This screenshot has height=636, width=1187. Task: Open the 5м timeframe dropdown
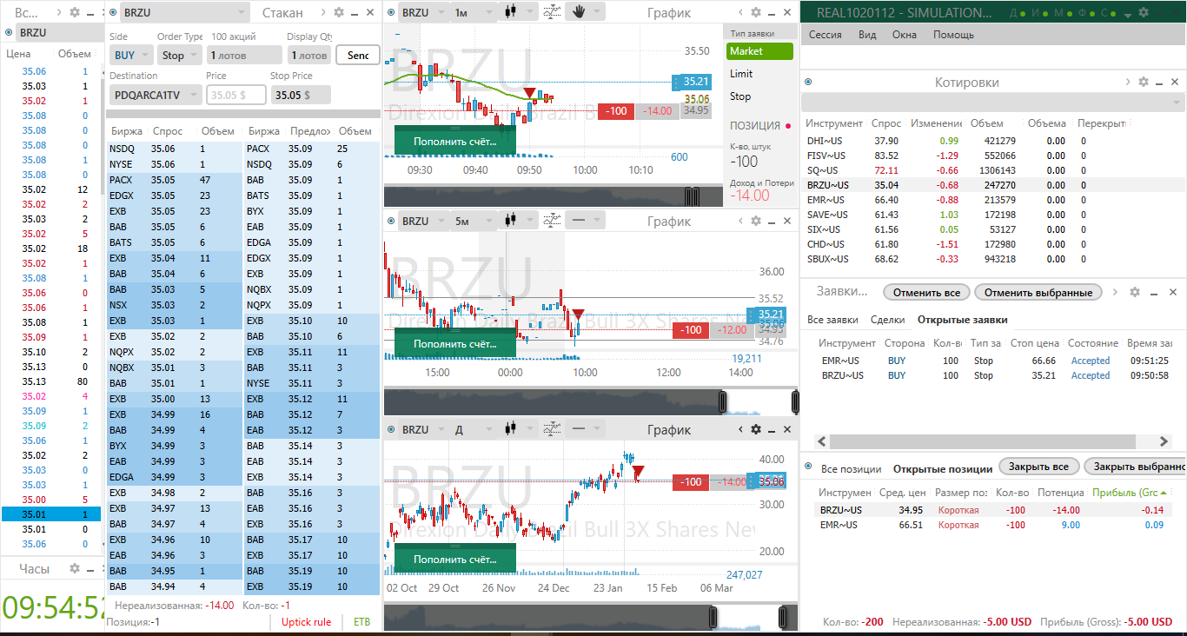point(474,221)
